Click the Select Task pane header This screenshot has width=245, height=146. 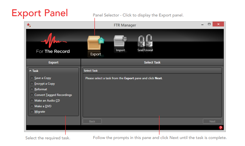point(152,62)
